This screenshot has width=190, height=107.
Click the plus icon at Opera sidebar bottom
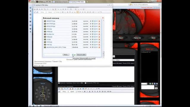30,32
